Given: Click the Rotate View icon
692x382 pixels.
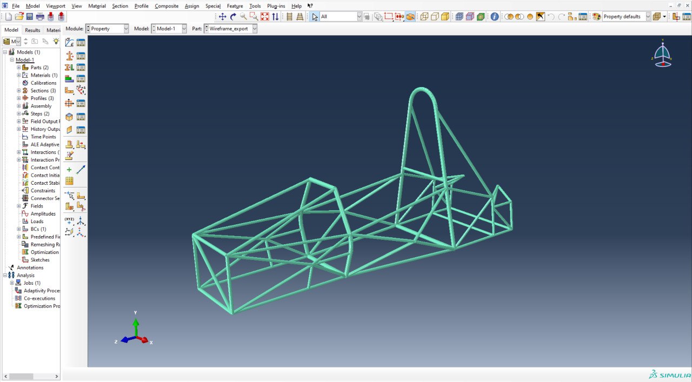Looking at the screenshot, I should point(233,17).
